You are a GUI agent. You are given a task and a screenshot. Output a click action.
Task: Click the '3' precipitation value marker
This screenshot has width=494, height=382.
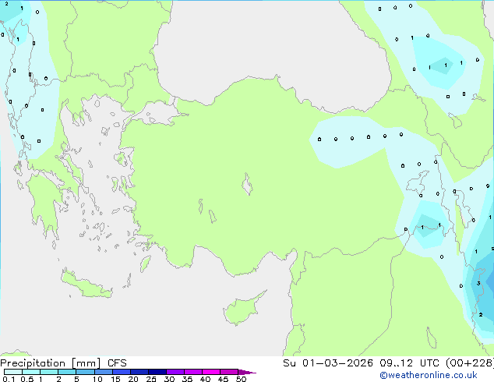(x=478, y=283)
